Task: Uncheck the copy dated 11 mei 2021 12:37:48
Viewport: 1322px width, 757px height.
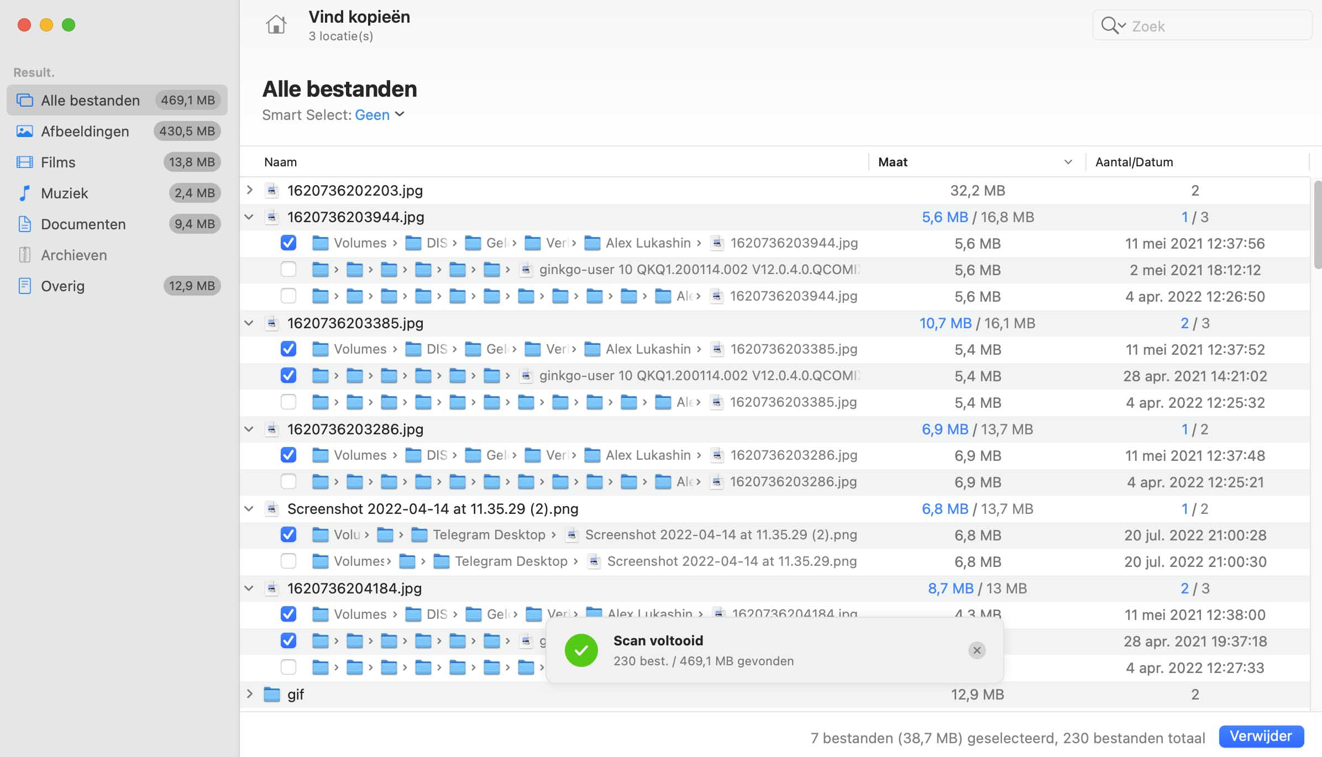Action: click(x=288, y=455)
